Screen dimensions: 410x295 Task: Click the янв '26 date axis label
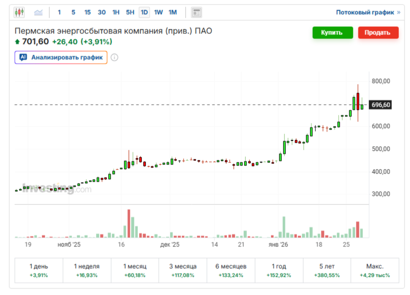point(278,244)
